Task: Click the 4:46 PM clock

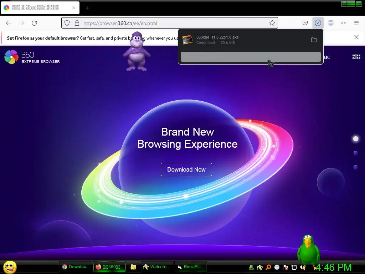Action: point(334,267)
